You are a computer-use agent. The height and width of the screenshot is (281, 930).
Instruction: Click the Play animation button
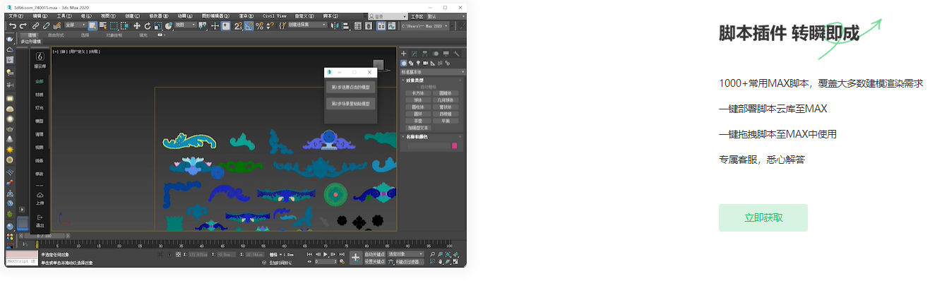pos(325,253)
